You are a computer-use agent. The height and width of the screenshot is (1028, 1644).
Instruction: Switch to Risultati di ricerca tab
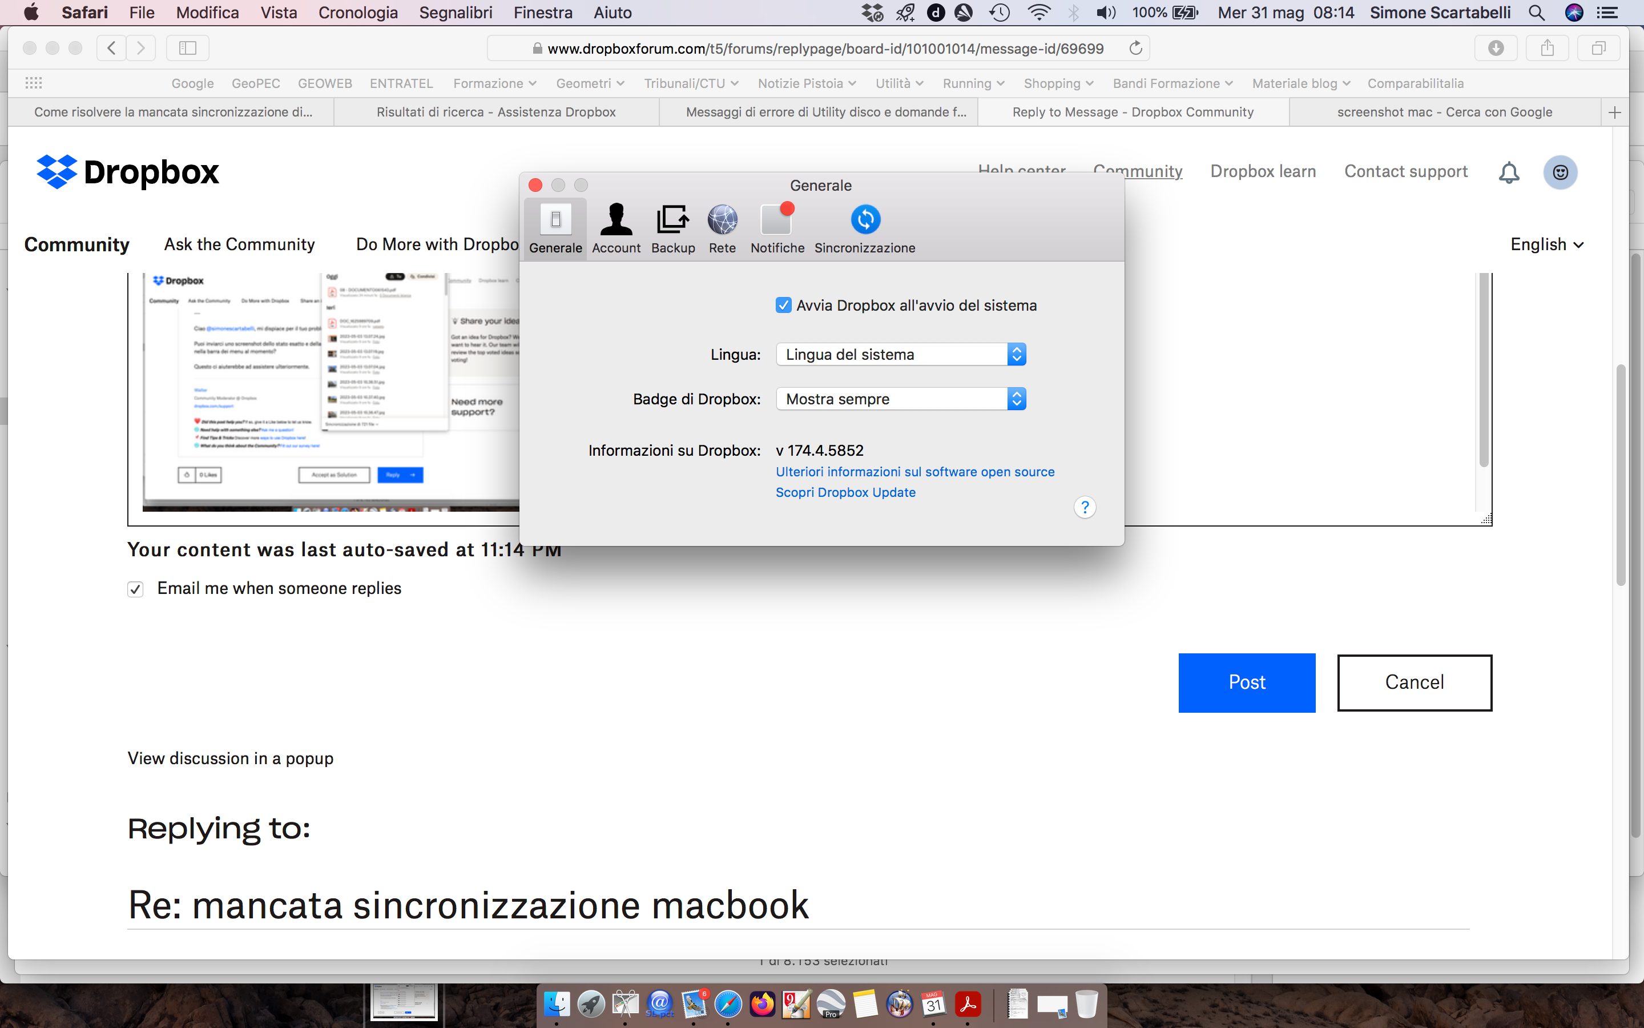coord(496,112)
